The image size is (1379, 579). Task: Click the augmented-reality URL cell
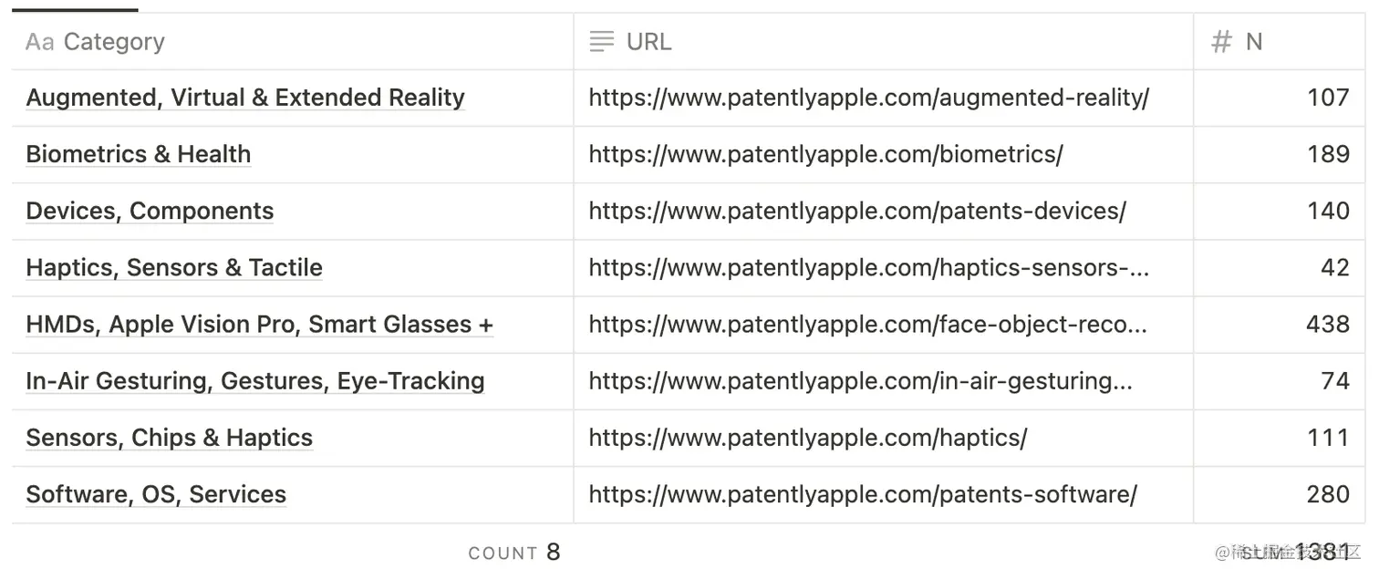pyautogui.click(x=868, y=98)
